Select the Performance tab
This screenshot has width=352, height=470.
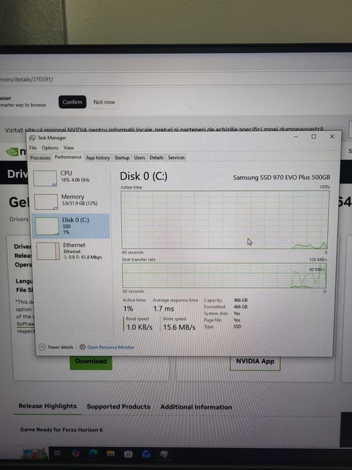(68, 157)
